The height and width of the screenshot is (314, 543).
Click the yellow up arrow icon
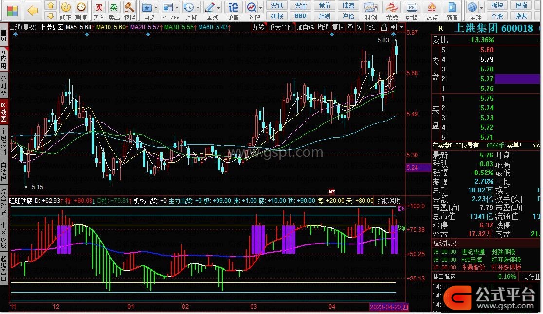(x=51, y=5)
